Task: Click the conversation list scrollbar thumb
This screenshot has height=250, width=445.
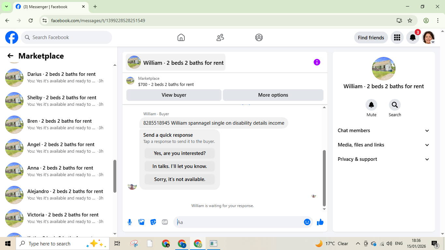Action: (x=115, y=176)
